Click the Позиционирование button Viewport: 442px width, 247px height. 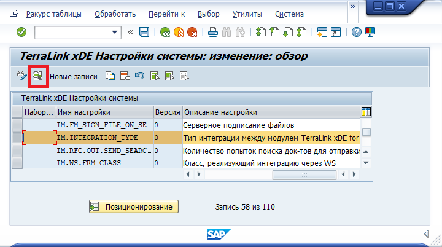[133, 206]
